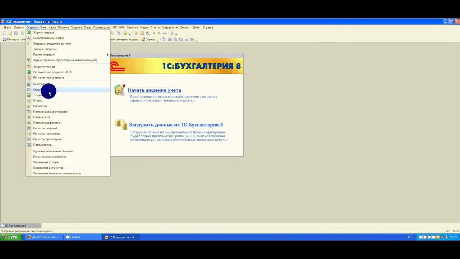Open the Производство menu
This screenshot has height=259, width=460.
[102, 27]
